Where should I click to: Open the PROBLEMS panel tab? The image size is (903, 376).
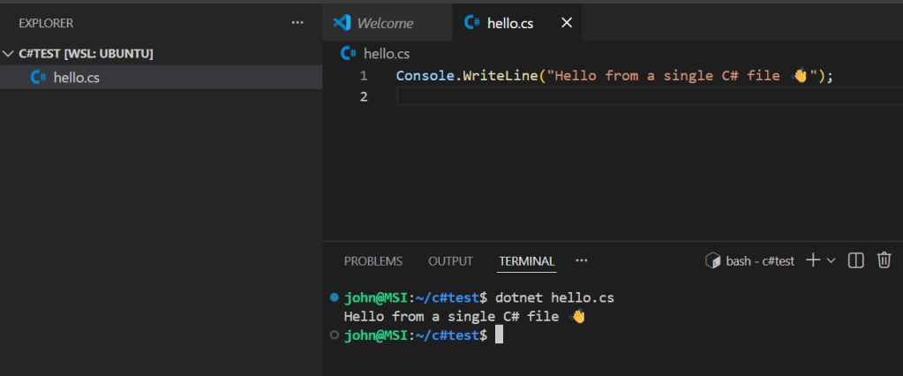pyautogui.click(x=372, y=261)
